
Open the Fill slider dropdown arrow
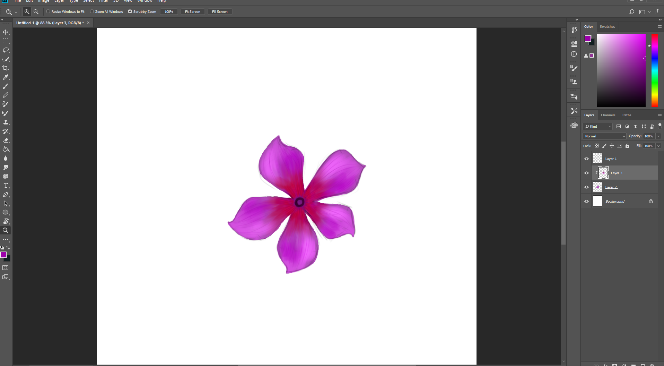pyautogui.click(x=658, y=146)
